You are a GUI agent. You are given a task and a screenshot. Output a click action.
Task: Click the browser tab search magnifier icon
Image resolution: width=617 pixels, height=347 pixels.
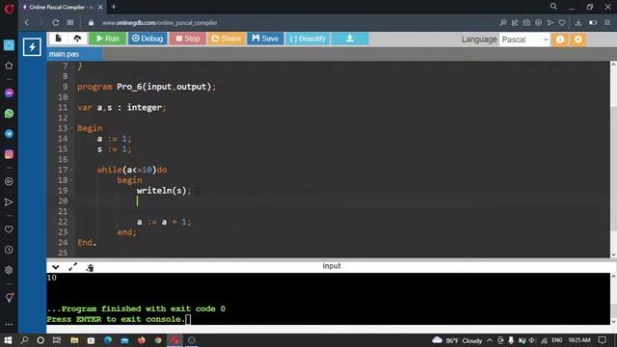[553, 7]
